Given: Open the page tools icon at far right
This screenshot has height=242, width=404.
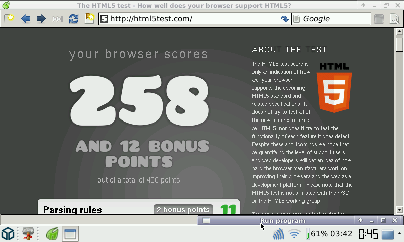Looking at the screenshot, I should [394, 19].
